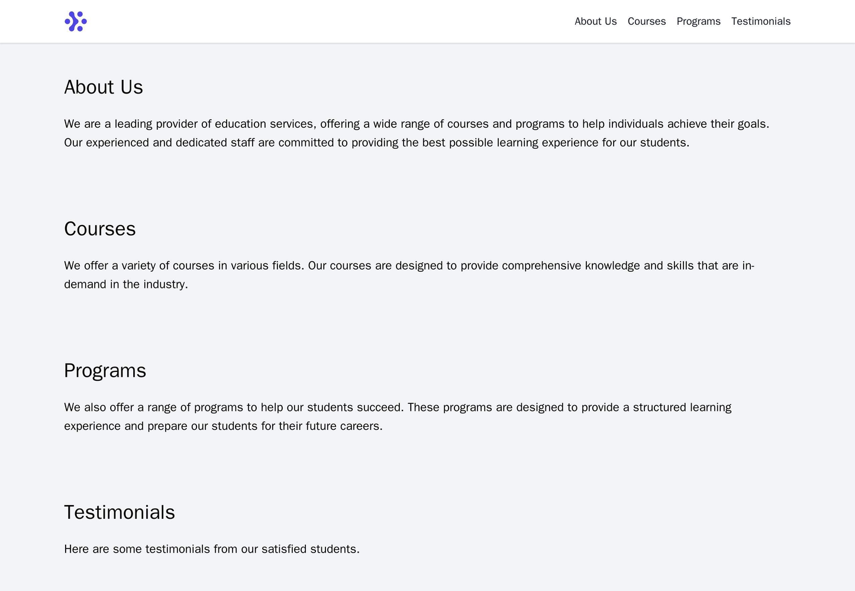Select the logo's leftmost purple dot
This screenshot has height=591, width=855.
click(69, 22)
